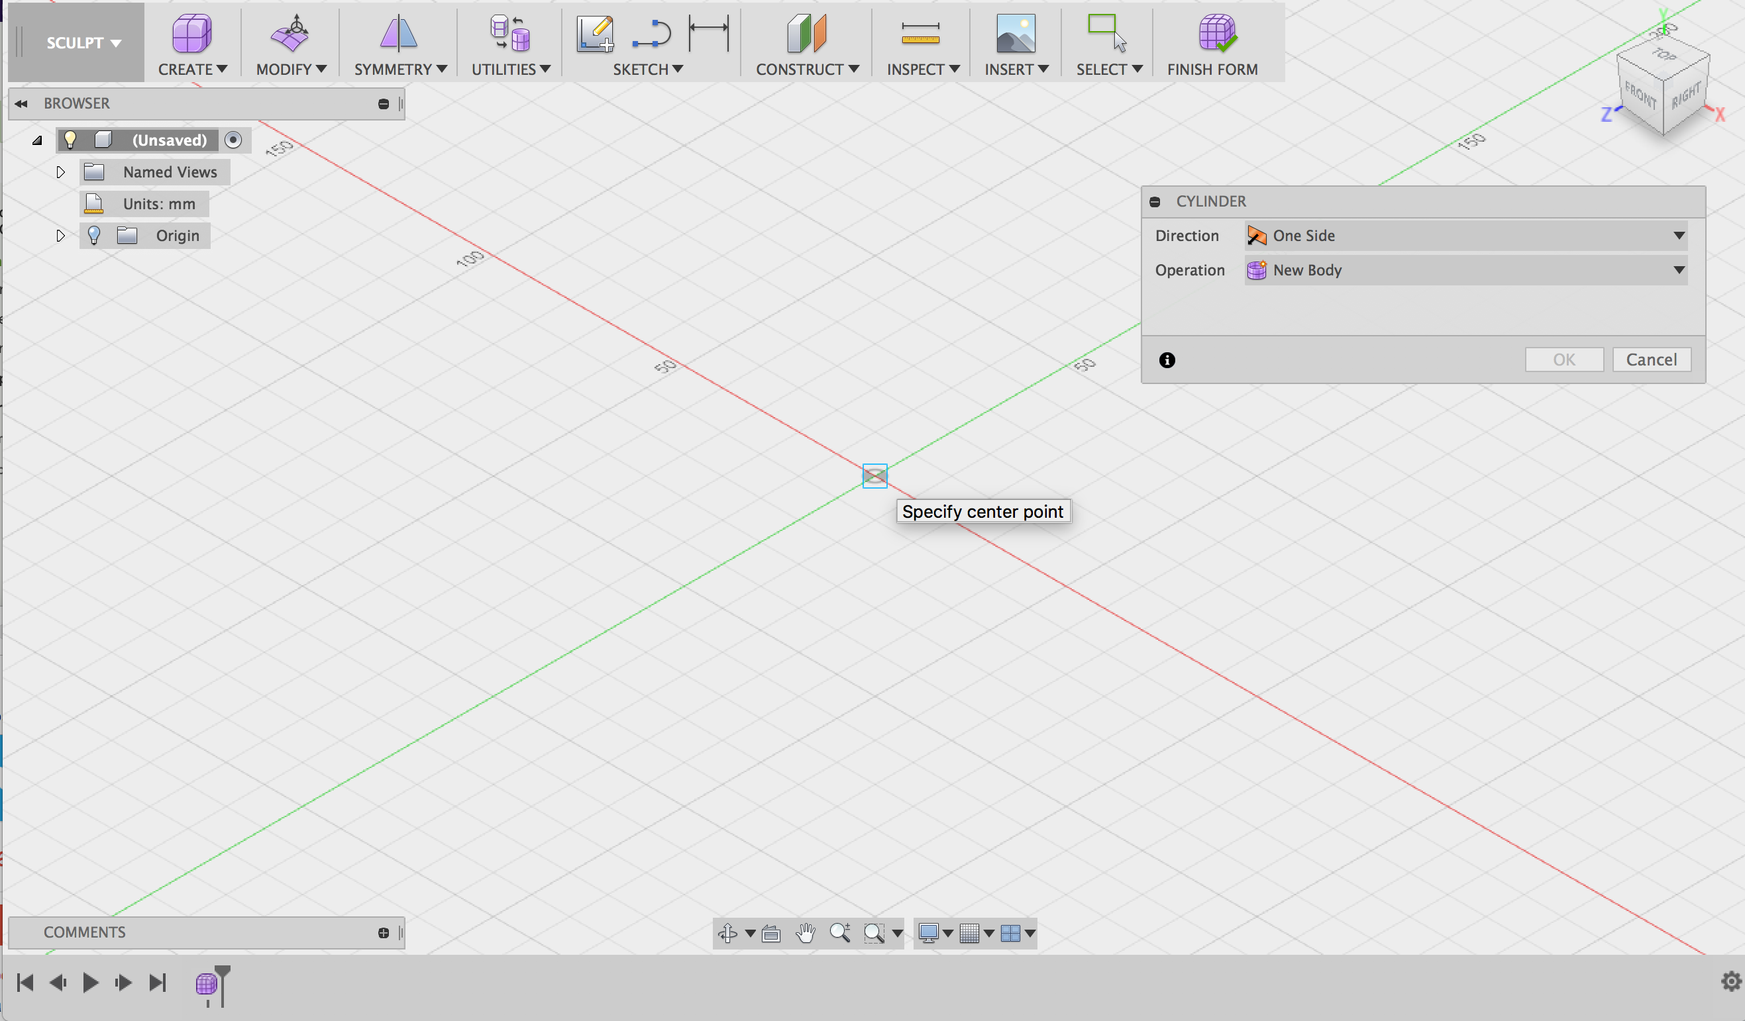Toggle Origin folder visibility bulb
The width and height of the screenshot is (1745, 1021).
pos(94,235)
